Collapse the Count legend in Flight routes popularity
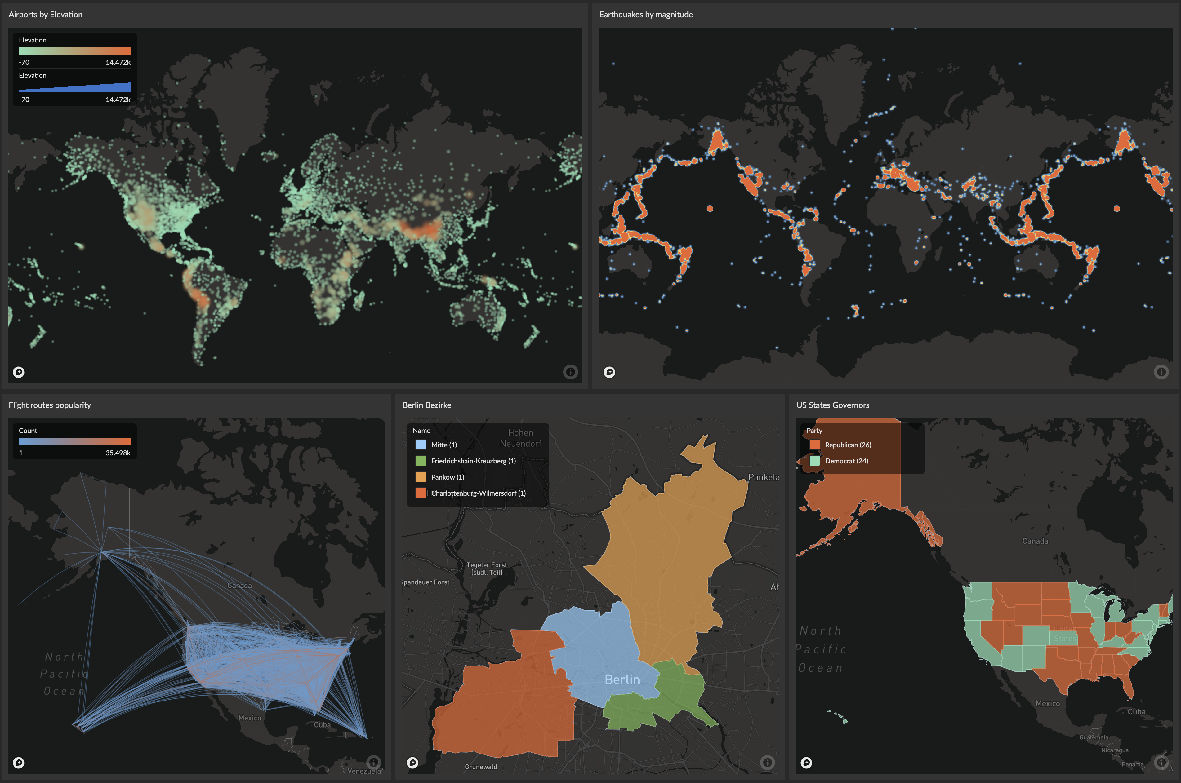The image size is (1181, 783). click(29, 430)
